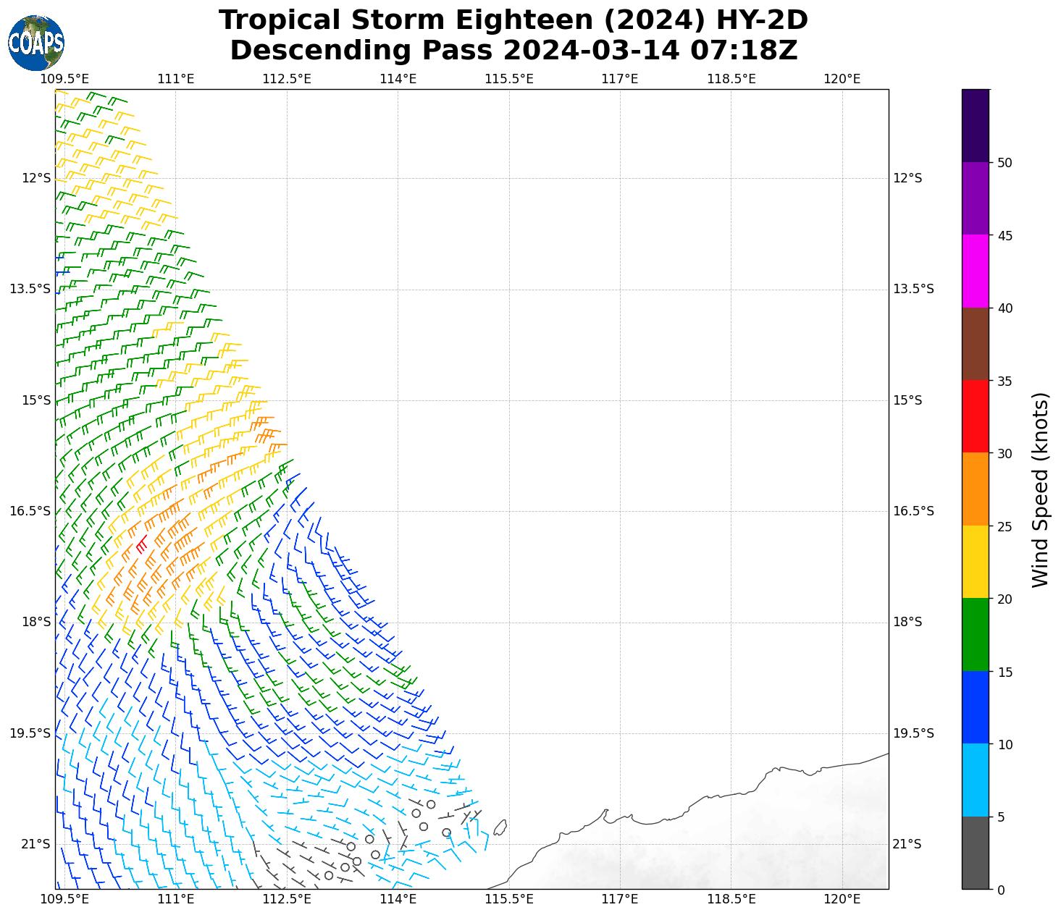This screenshot has width=1061, height=915.
Task: Click the brown 35-40 knot color band
Action: (x=975, y=344)
